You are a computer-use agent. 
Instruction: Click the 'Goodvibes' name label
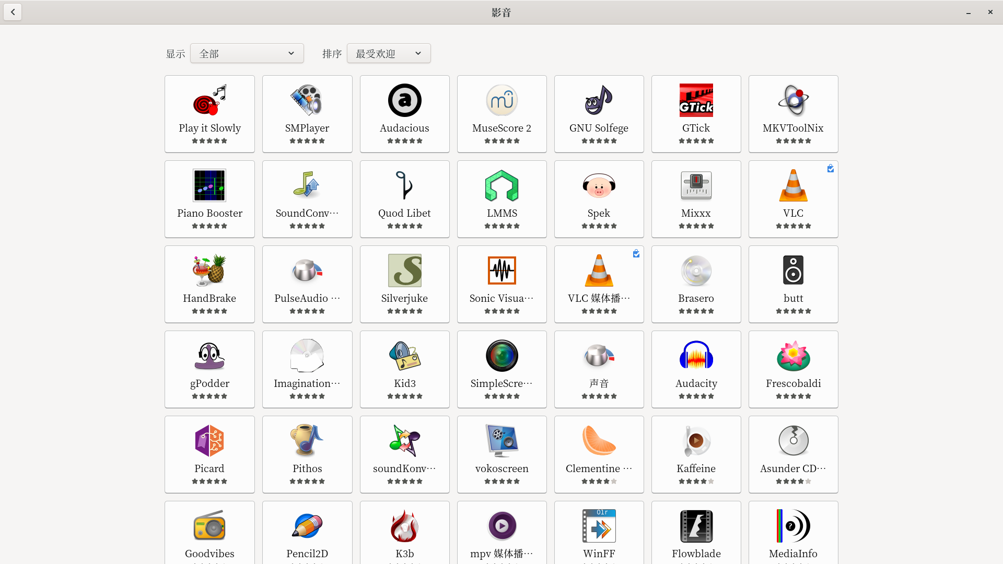click(209, 554)
